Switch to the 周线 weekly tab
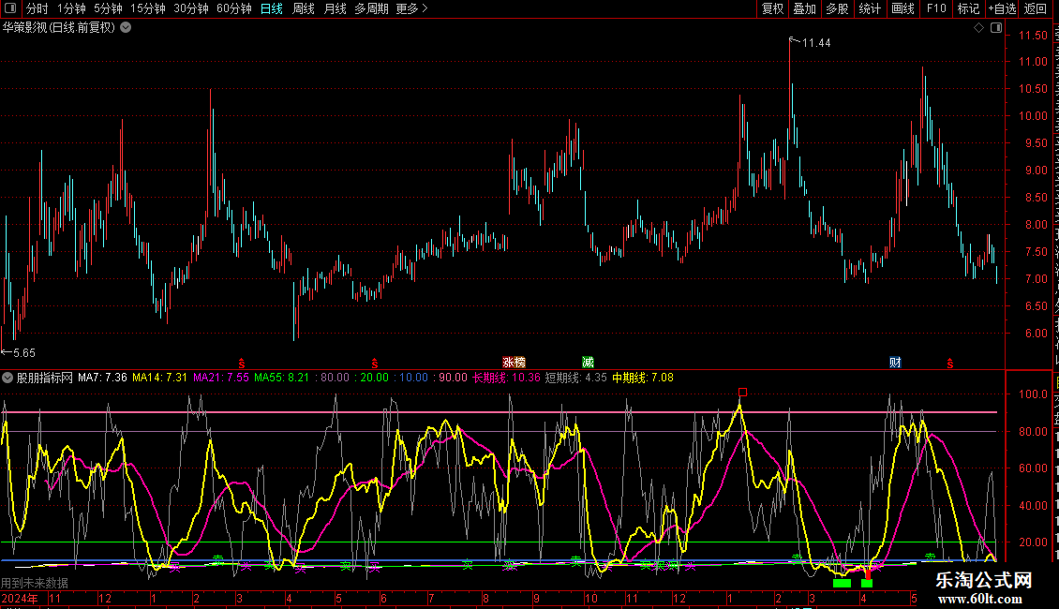Viewport: 1059px width, 609px height. (x=304, y=8)
